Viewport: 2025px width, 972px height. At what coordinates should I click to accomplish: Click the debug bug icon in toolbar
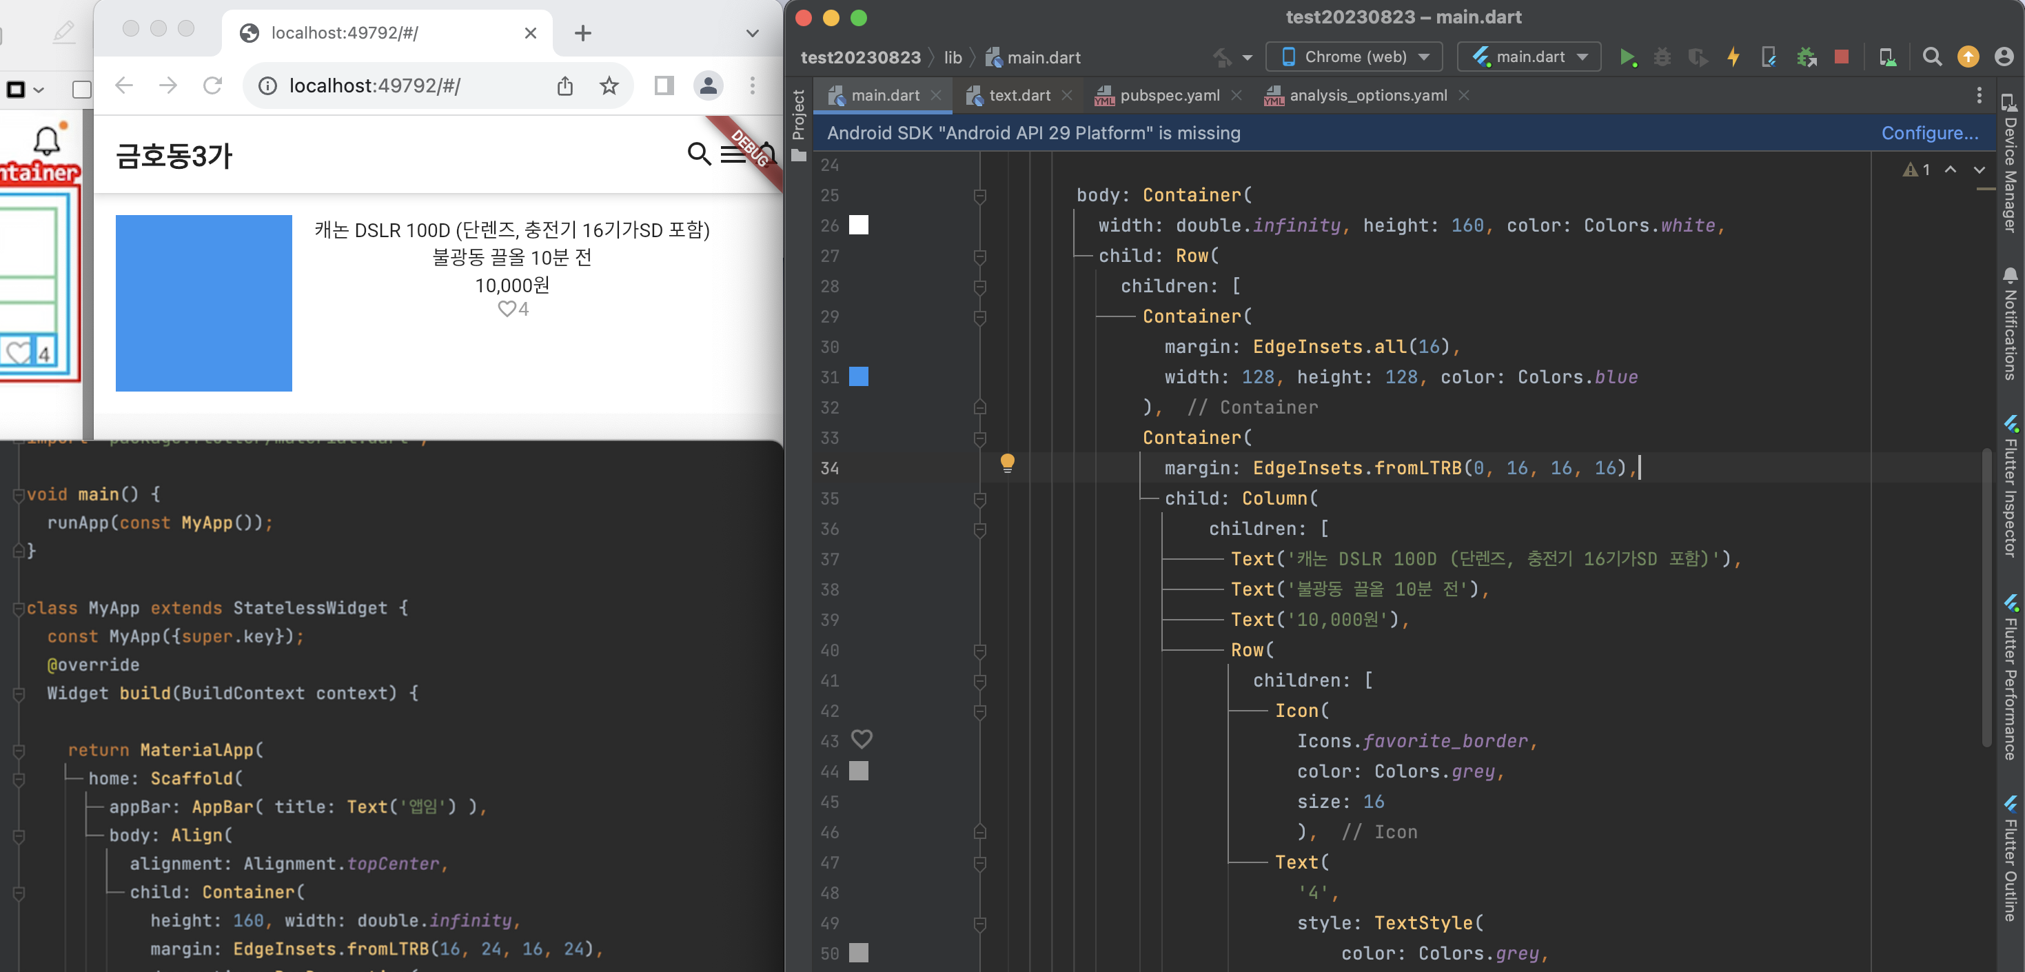(1662, 57)
